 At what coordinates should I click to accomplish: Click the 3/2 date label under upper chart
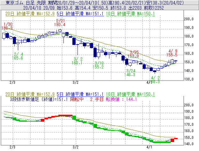[76, 83]
